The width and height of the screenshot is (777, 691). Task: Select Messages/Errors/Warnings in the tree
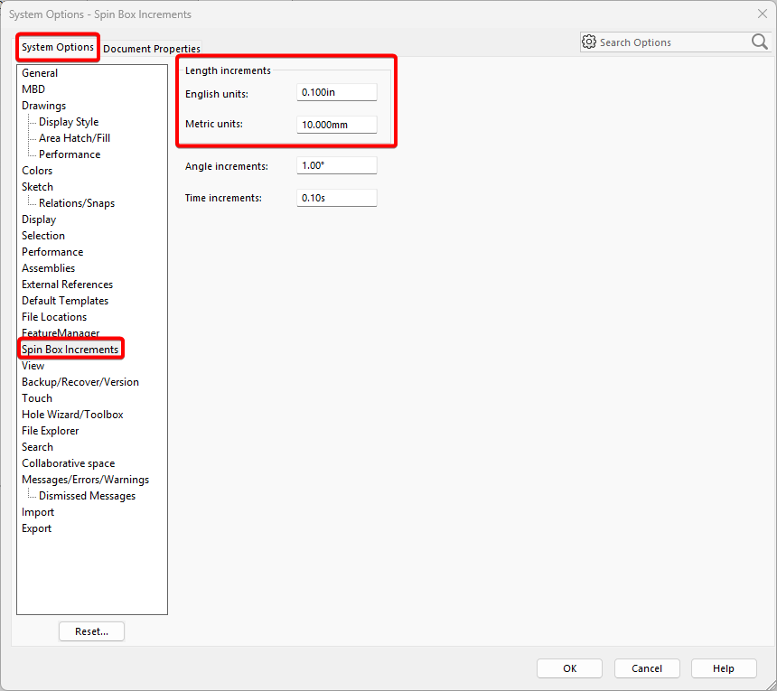click(x=85, y=480)
